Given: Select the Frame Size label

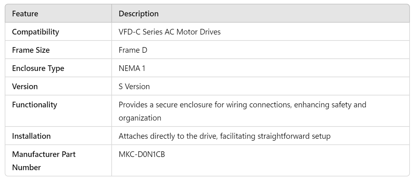Looking at the screenshot, I should 31,50.
